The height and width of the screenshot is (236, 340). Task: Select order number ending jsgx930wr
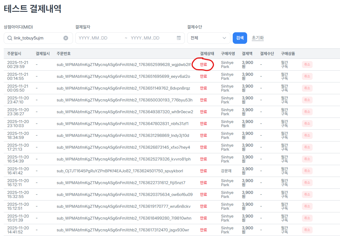pyautogui.click(x=123, y=230)
